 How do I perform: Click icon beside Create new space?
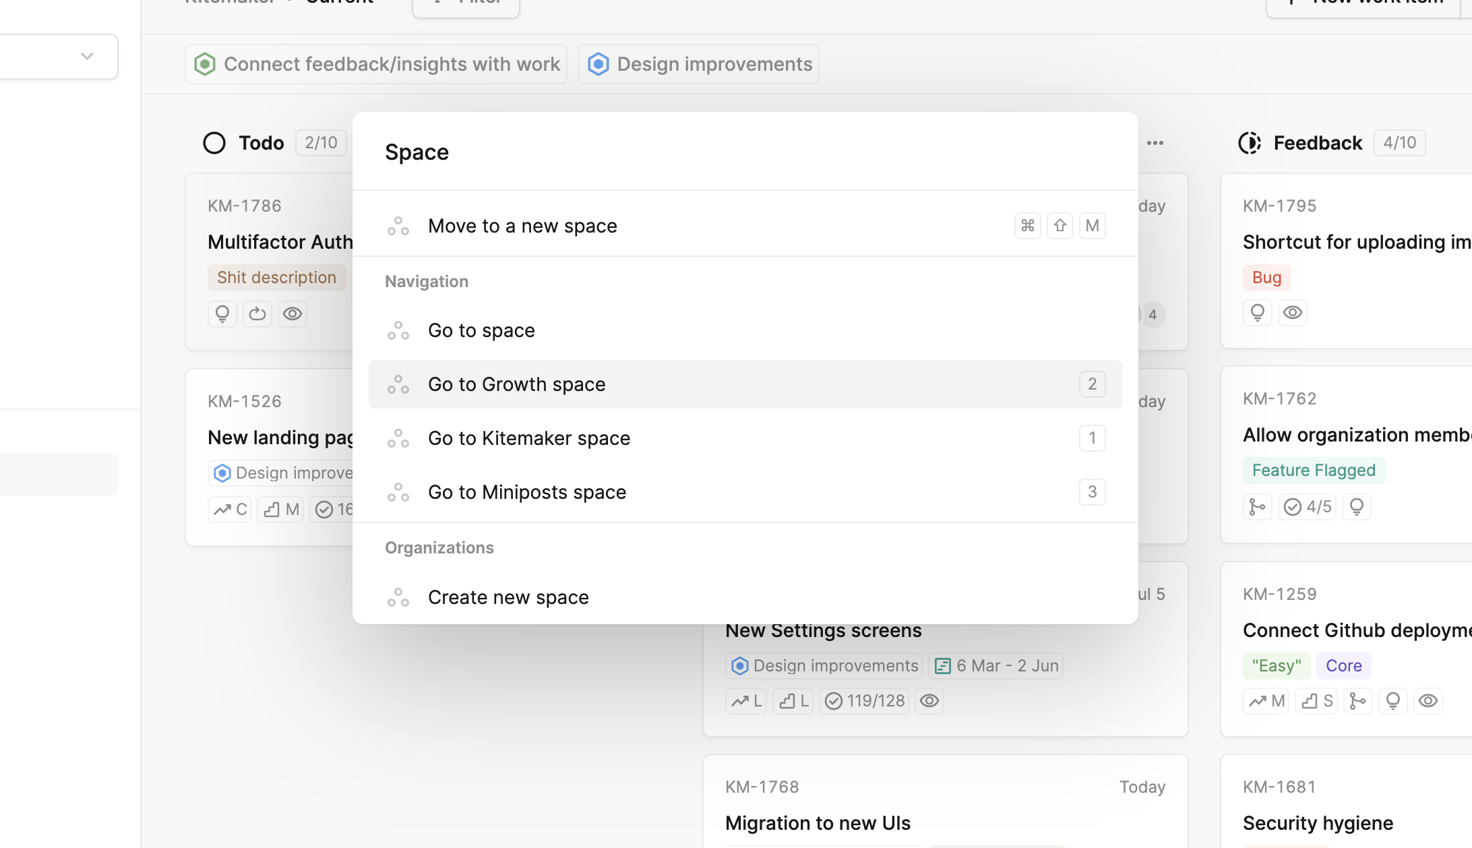click(398, 597)
